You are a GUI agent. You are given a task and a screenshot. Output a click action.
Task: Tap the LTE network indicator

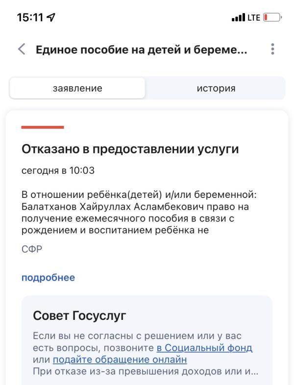254,18
